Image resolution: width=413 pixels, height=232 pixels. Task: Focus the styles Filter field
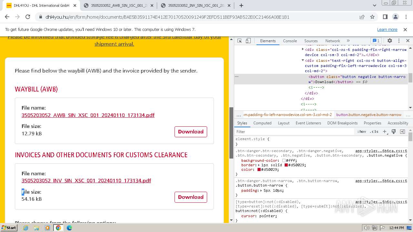point(294,131)
